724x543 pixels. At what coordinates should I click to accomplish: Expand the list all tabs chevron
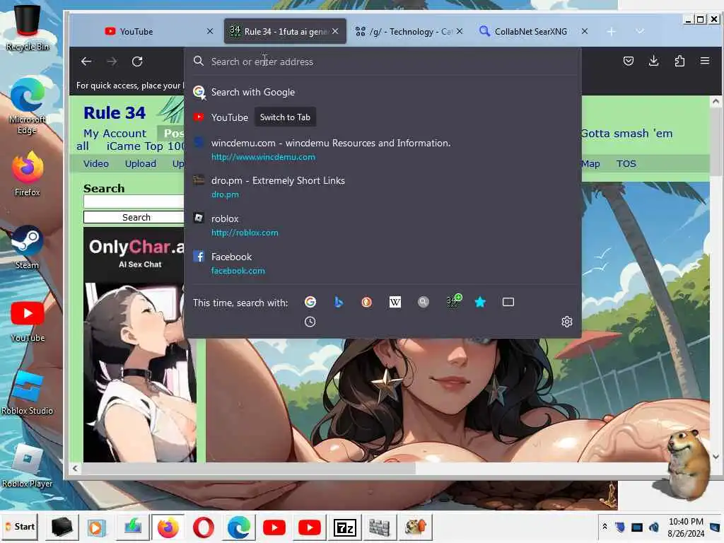click(639, 31)
